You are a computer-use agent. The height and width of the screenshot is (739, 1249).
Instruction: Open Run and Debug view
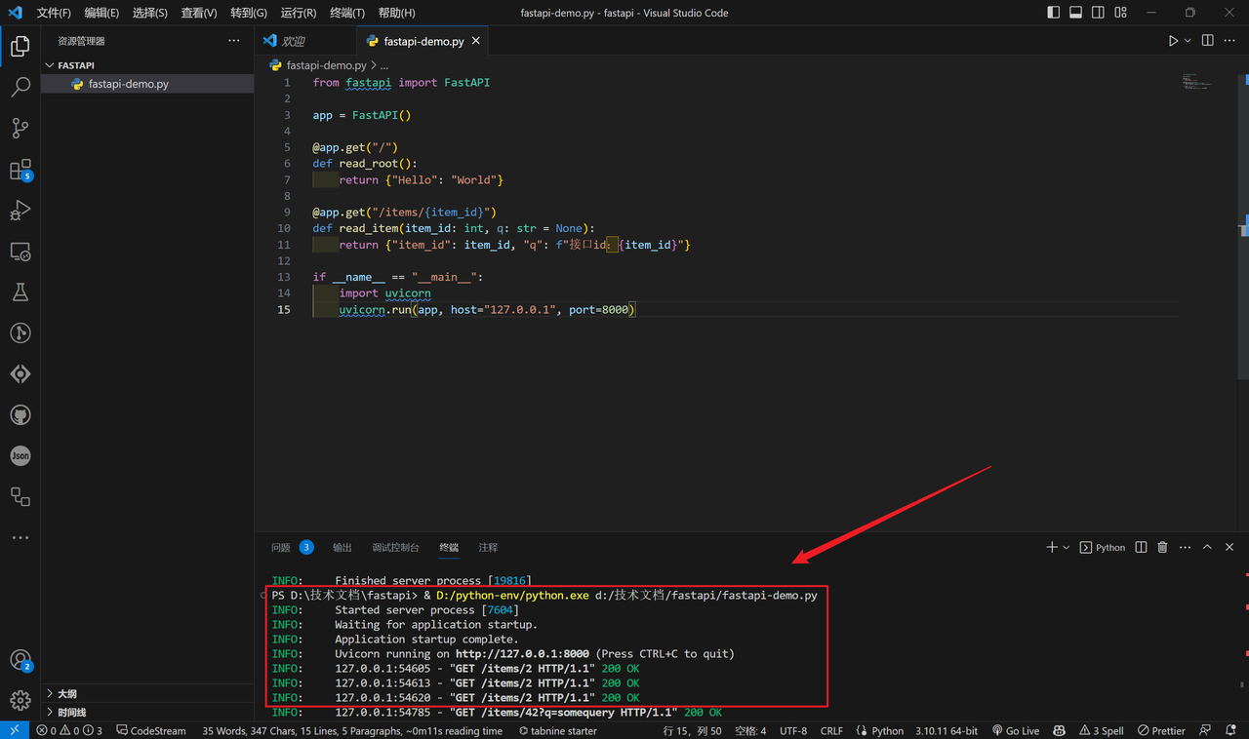point(20,211)
